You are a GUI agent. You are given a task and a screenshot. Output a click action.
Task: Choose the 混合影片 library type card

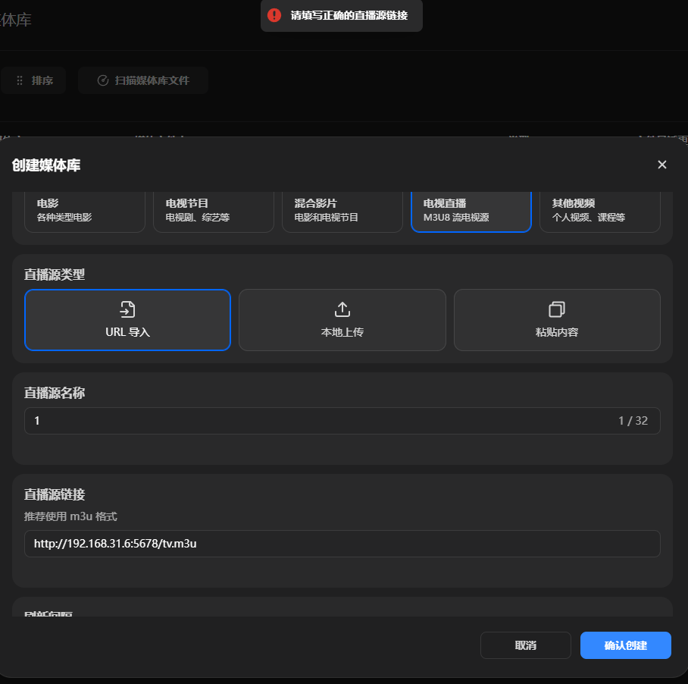[x=342, y=212]
